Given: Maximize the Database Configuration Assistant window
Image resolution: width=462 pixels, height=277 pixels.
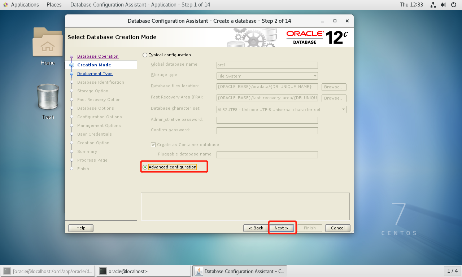Looking at the screenshot, I should (x=335, y=21).
